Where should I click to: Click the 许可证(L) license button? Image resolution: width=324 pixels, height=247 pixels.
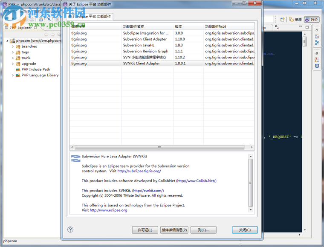pyautogui.click(x=145, y=230)
